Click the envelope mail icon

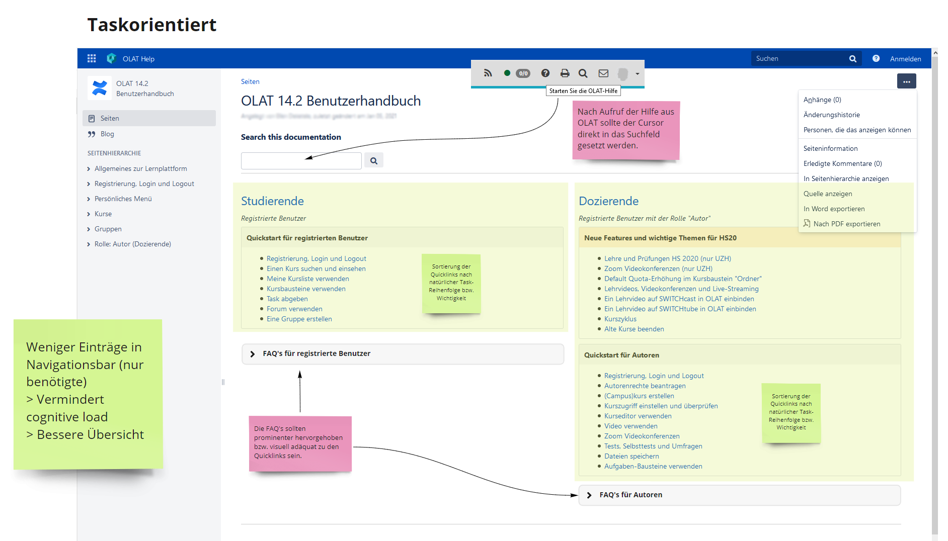603,73
